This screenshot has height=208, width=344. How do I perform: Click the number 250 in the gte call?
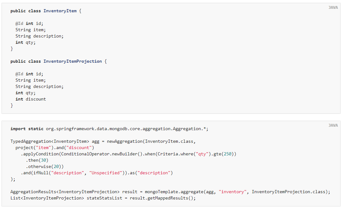click(227, 154)
